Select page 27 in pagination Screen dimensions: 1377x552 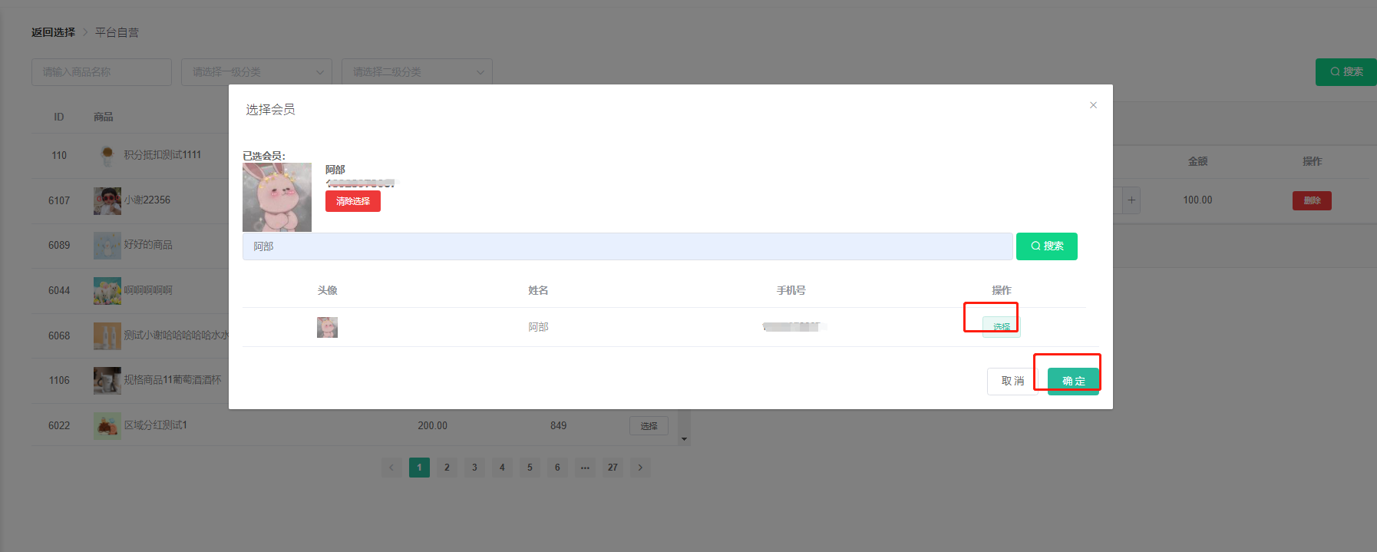pyautogui.click(x=613, y=468)
